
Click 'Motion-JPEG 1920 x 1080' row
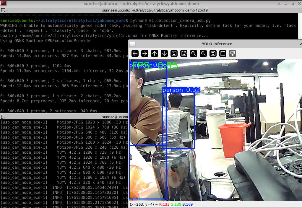64,122
